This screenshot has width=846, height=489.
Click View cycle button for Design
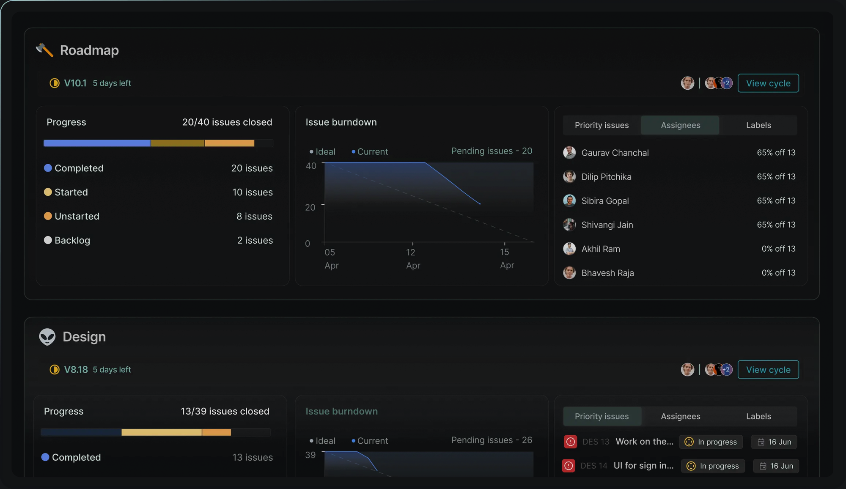pyautogui.click(x=768, y=369)
